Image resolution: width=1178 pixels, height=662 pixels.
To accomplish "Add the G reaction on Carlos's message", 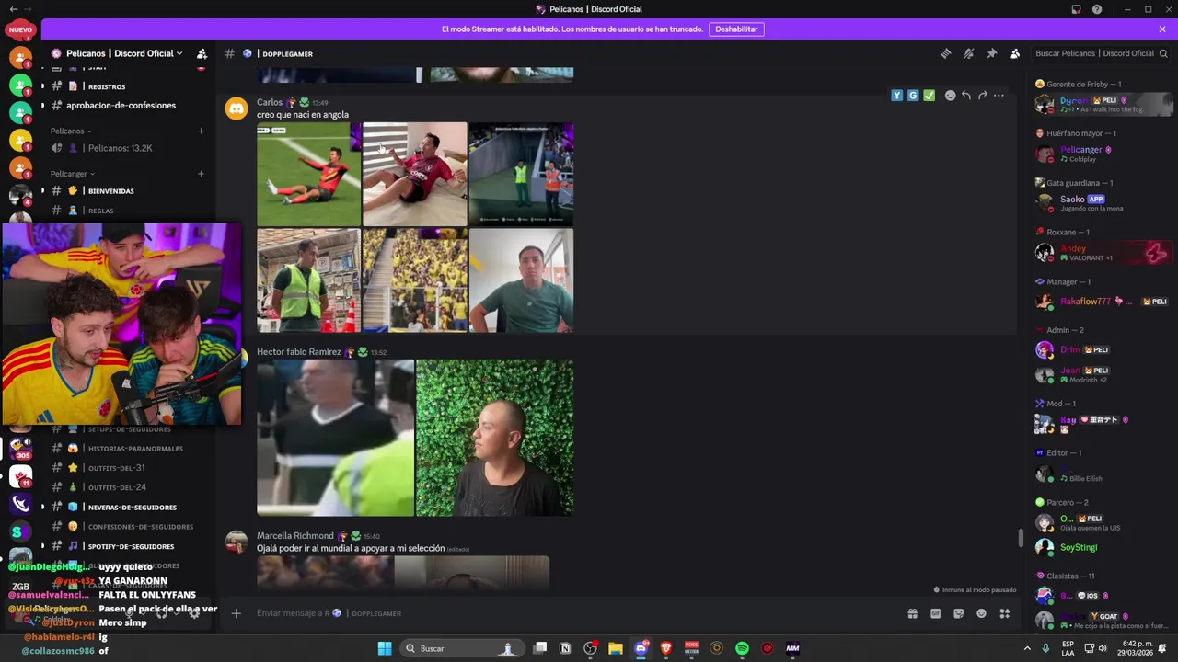I will click(913, 96).
